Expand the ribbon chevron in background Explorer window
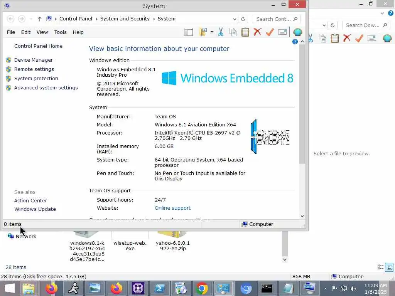395x296 pixels. (x=382, y=13)
